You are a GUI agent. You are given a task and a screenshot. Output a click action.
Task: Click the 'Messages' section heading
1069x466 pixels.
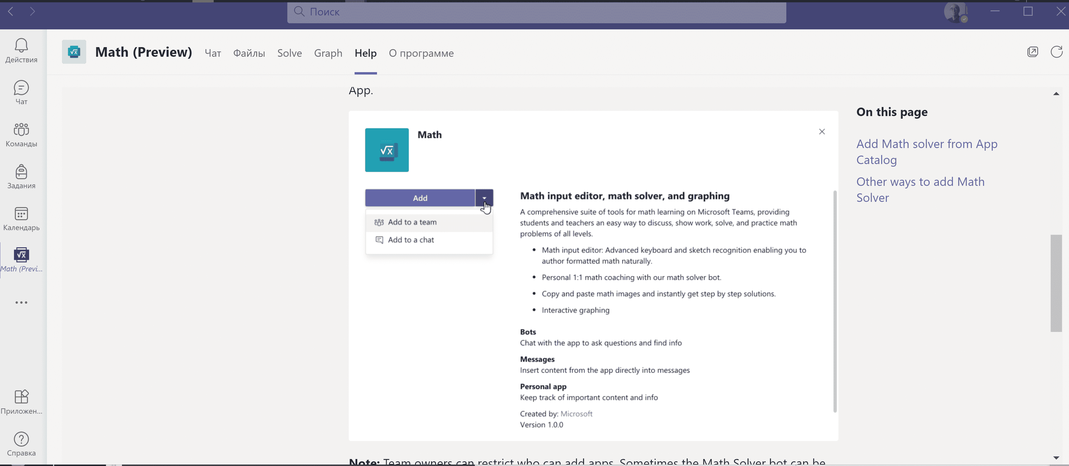coord(537,359)
